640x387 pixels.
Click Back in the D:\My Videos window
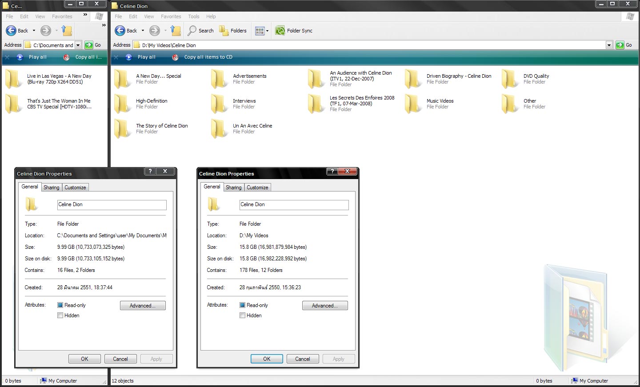point(126,31)
